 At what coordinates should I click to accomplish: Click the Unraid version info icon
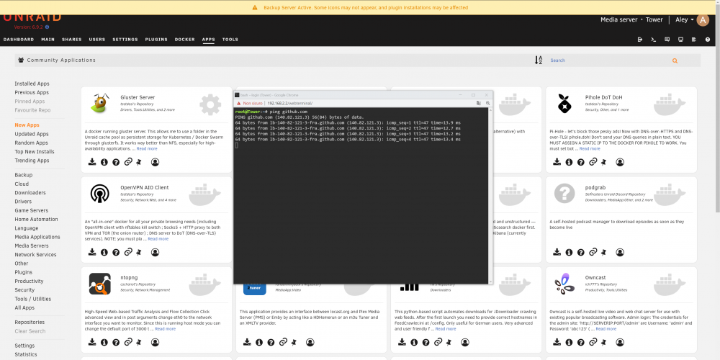pos(48,27)
